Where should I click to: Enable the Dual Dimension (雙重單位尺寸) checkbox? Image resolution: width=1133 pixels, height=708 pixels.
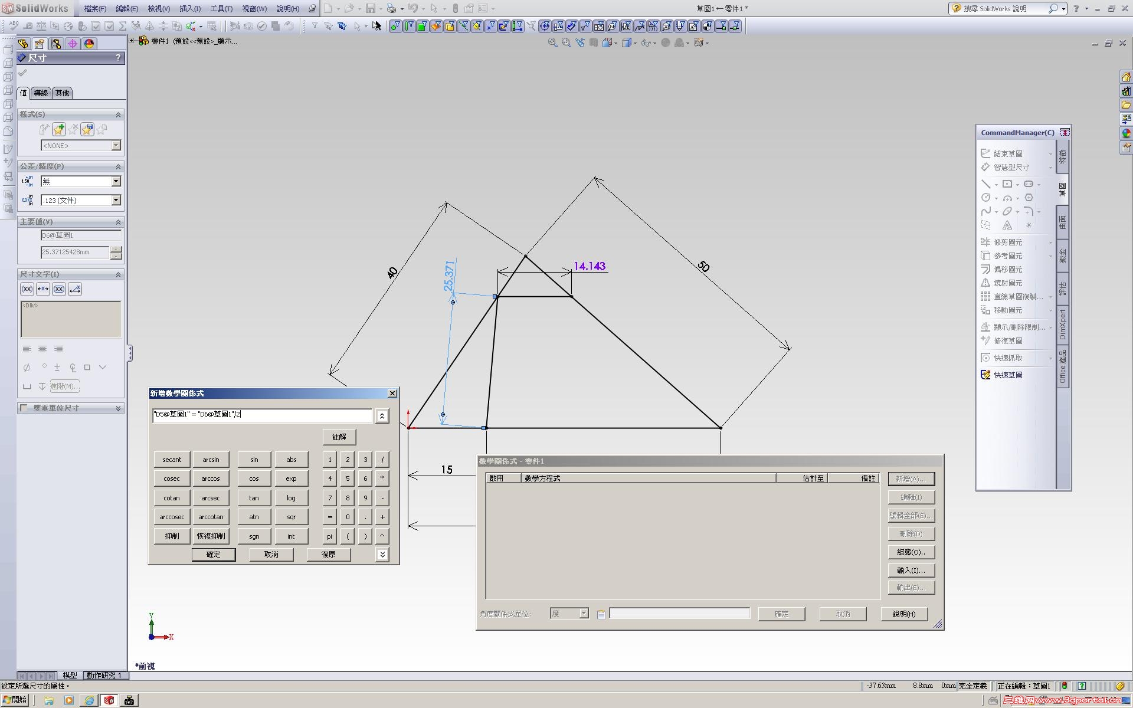pyautogui.click(x=24, y=408)
